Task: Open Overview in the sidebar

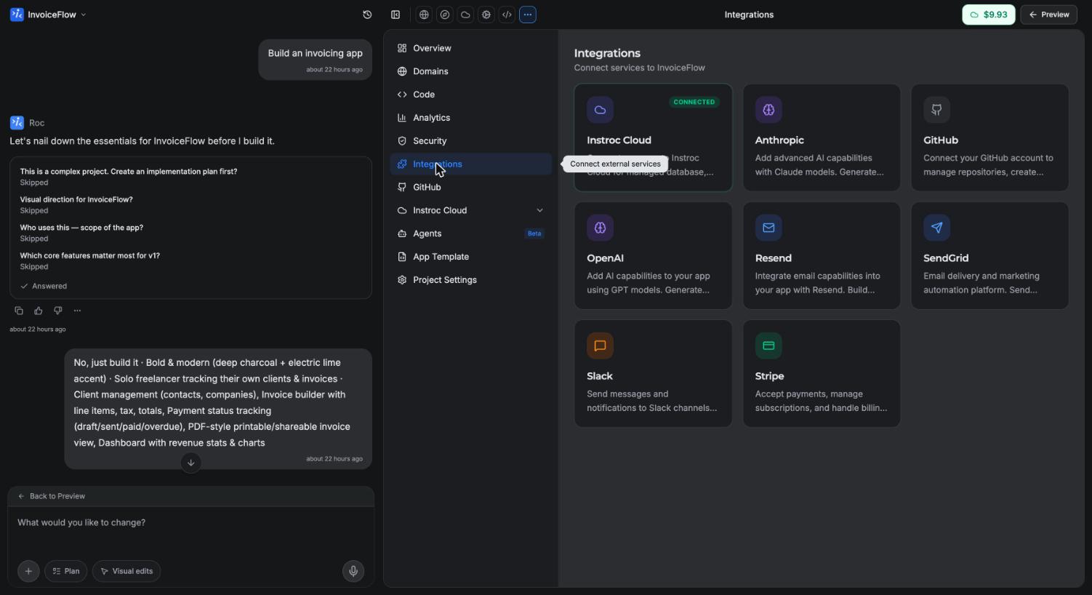Action: (x=470, y=48)
